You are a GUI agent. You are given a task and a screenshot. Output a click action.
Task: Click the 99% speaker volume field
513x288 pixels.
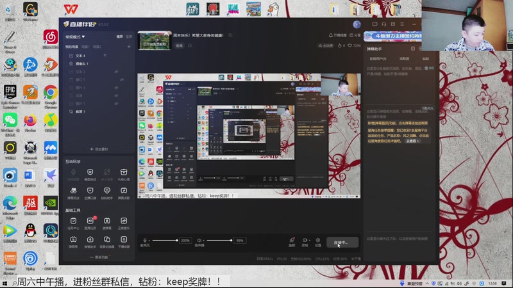tap(240, 241)
